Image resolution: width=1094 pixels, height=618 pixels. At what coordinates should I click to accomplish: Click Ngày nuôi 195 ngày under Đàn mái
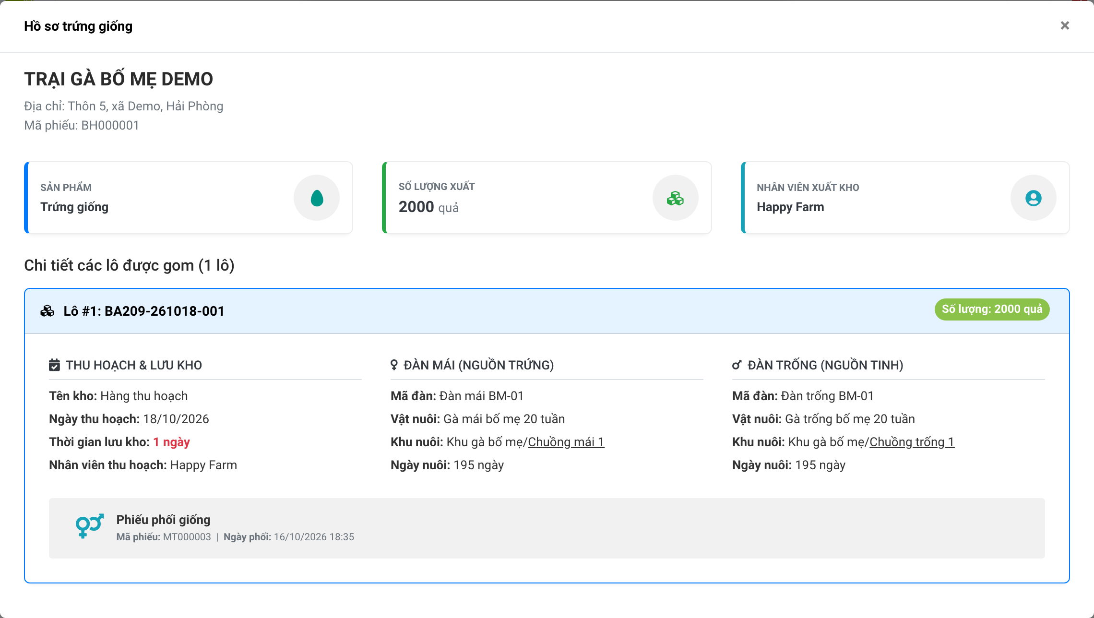coord(447,465)
